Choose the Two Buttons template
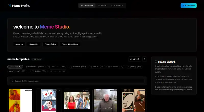The height and width of the screenshot is (112, 204). pyautogui.click(x=49, y=100)
